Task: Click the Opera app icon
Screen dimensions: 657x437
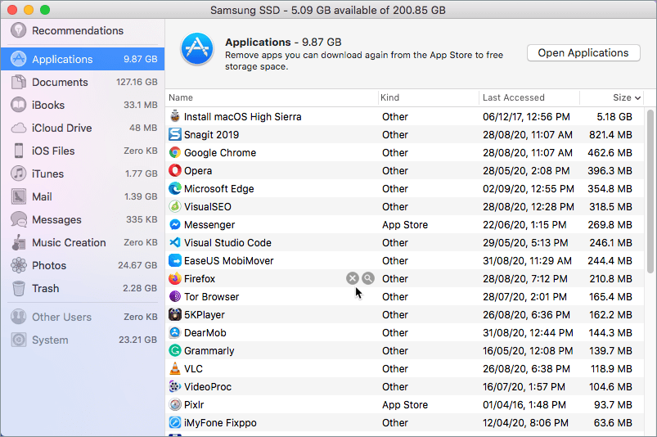Action: (x=175, y=170)
